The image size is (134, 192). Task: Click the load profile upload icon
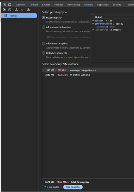click(x=17, y=10)
